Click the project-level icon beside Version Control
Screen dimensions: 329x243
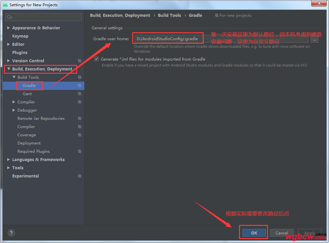click(79, 61)
